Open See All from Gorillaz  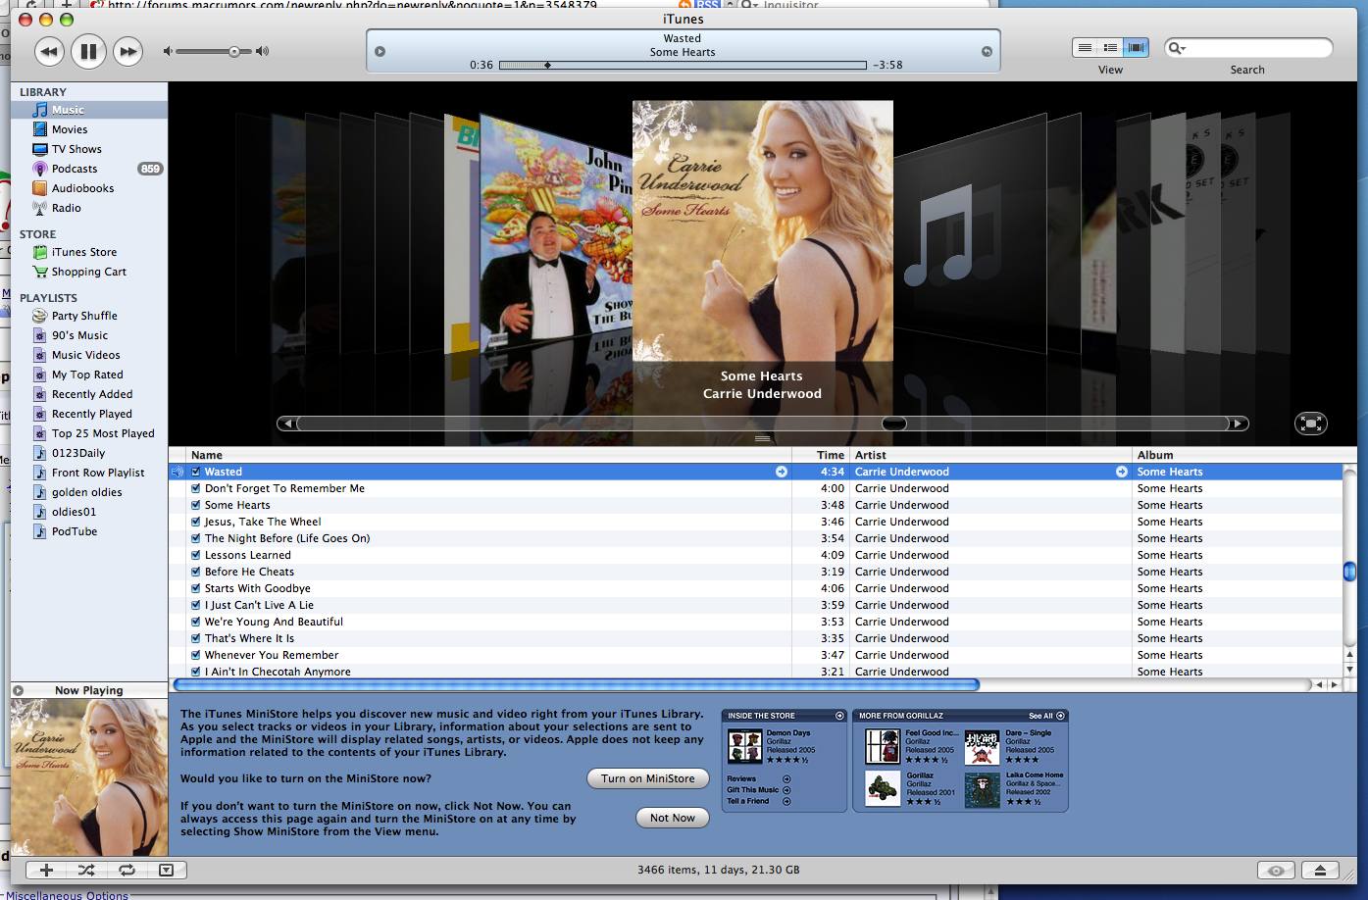tap(1046, 716)
